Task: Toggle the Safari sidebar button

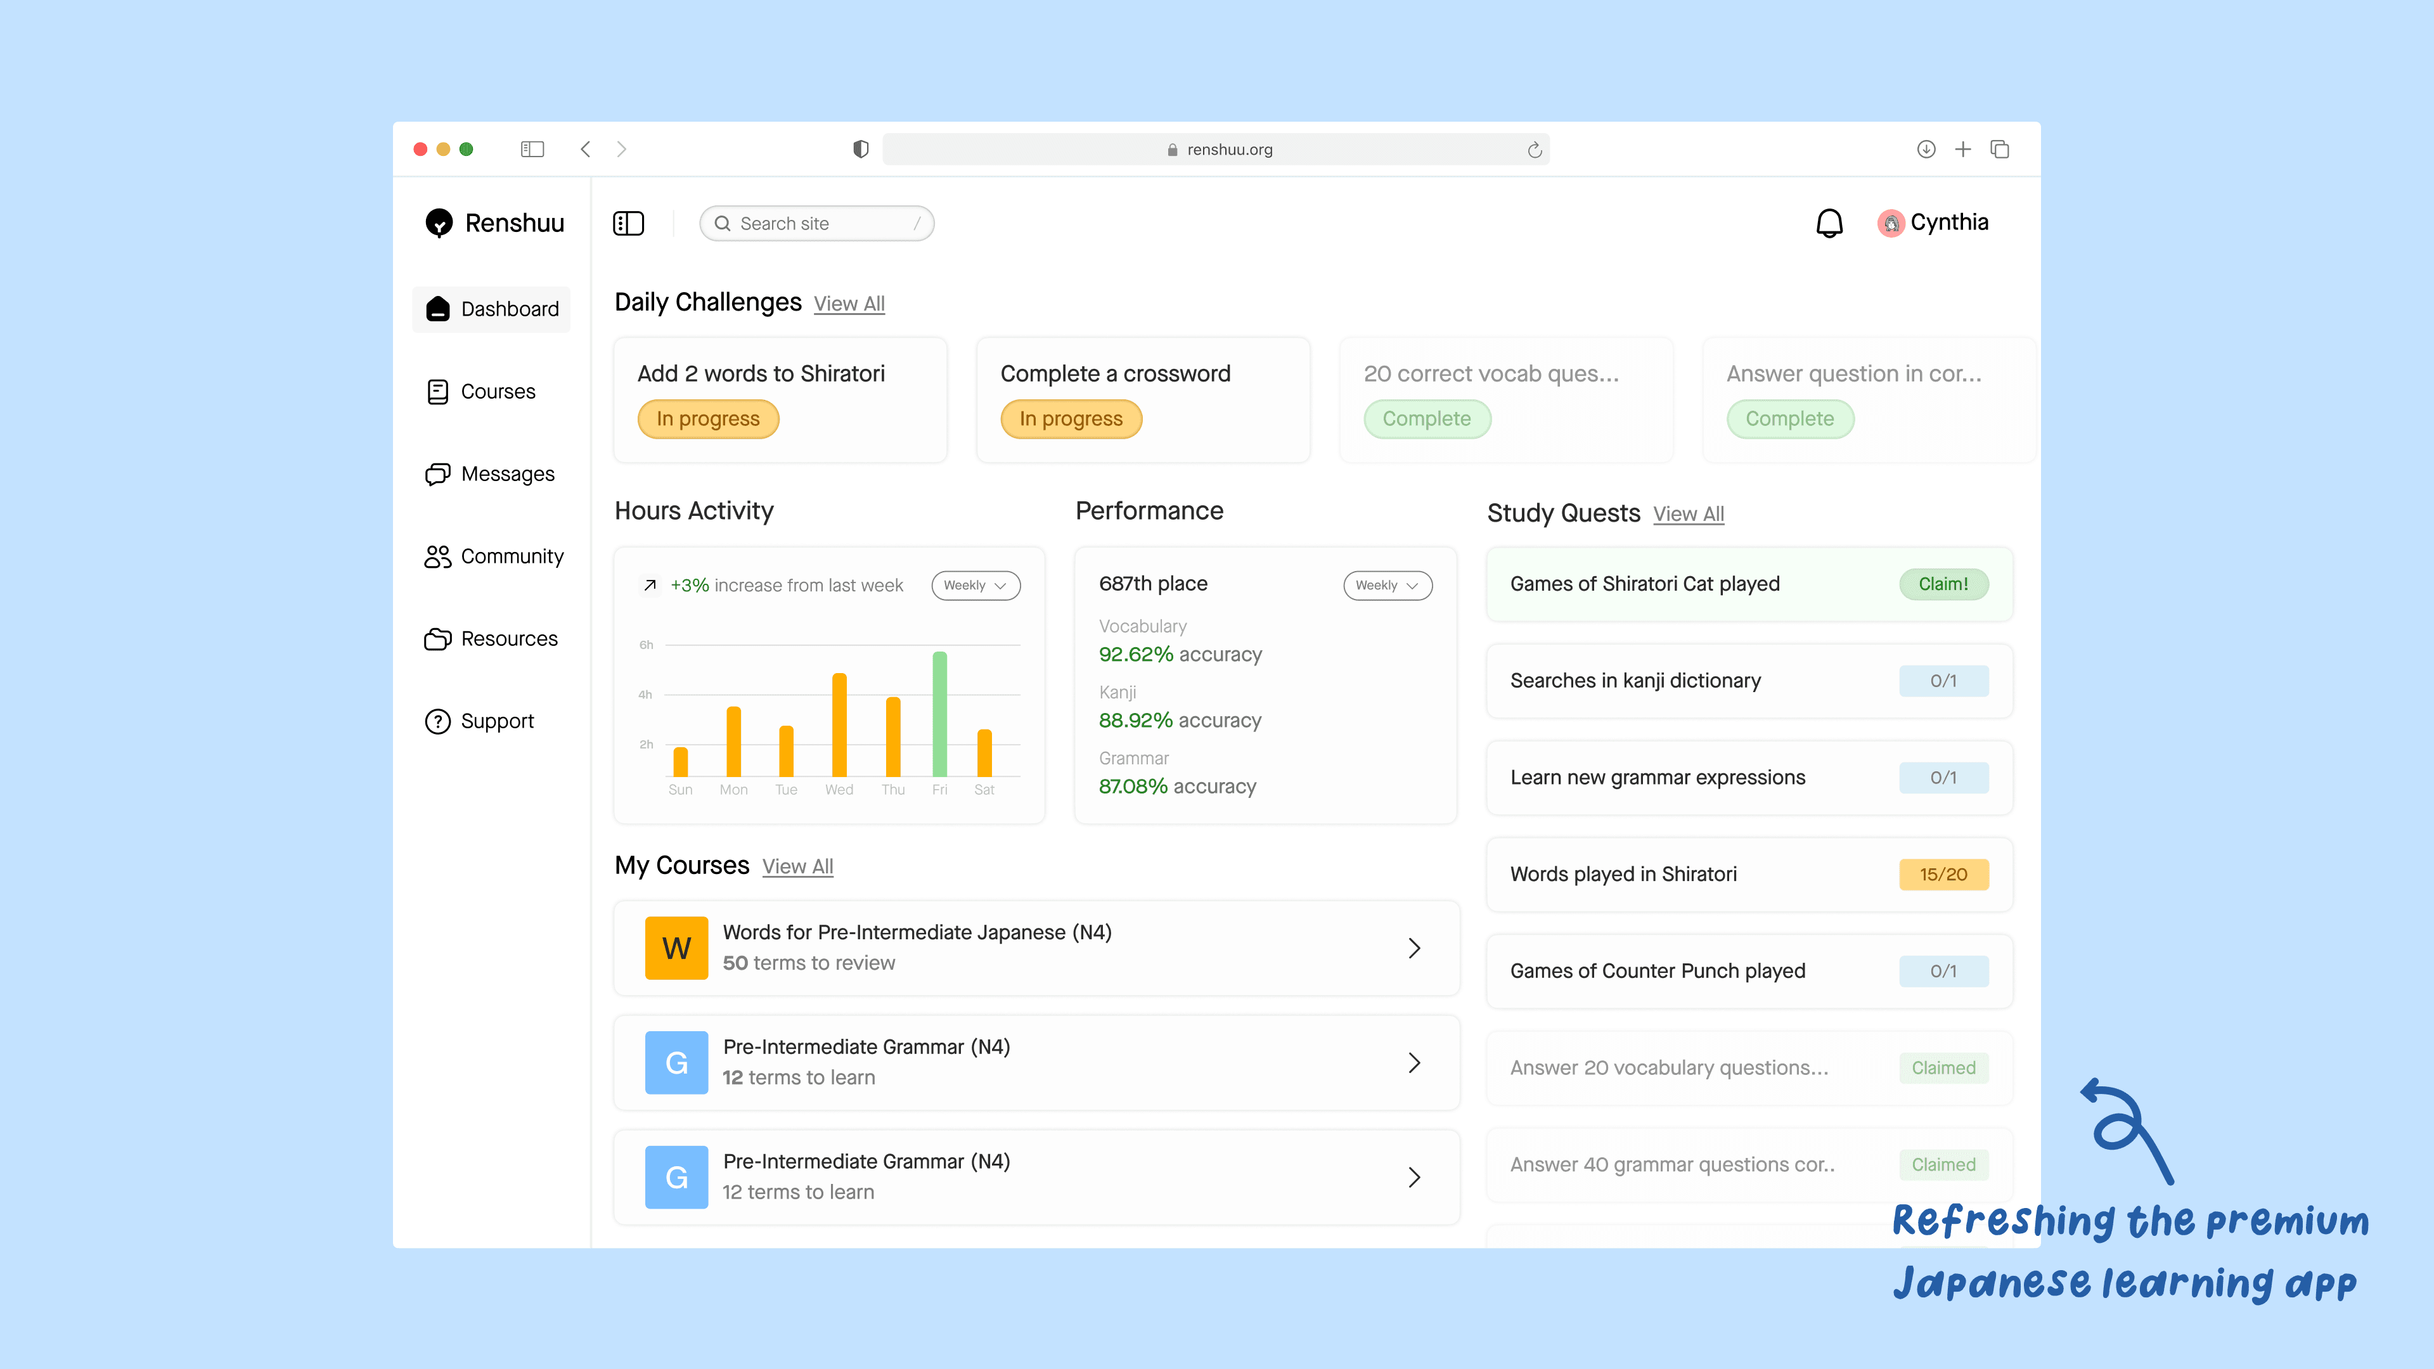Action: (532, 150)
